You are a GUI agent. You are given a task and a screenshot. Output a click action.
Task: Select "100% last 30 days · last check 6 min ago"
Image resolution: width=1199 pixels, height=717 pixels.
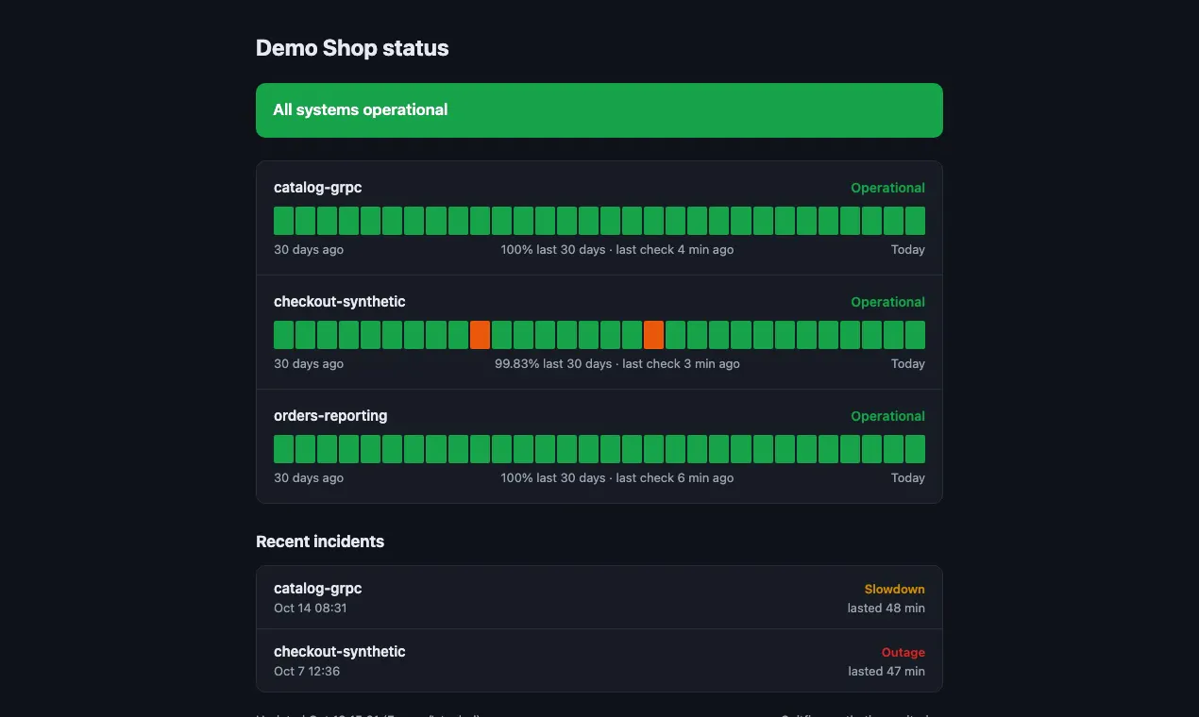pyautogui.click(x=617, y=478)
